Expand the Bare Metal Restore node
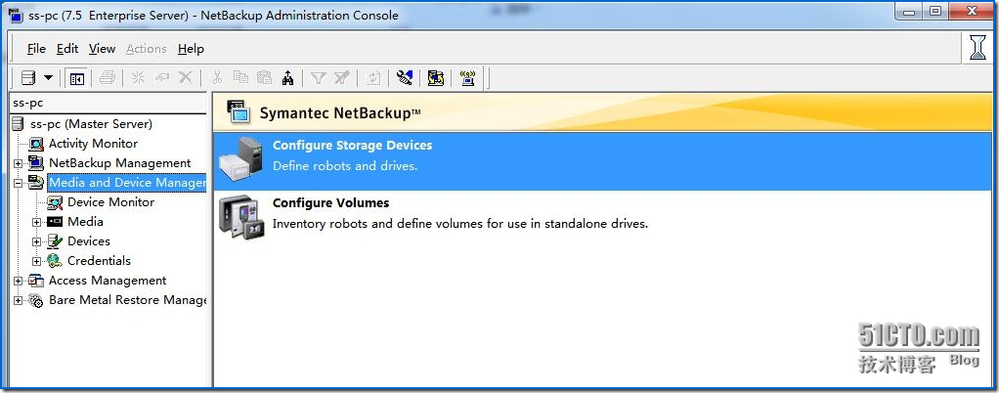Image resolution: width=999 pixels, height=393 pixels. pos(18,301)
